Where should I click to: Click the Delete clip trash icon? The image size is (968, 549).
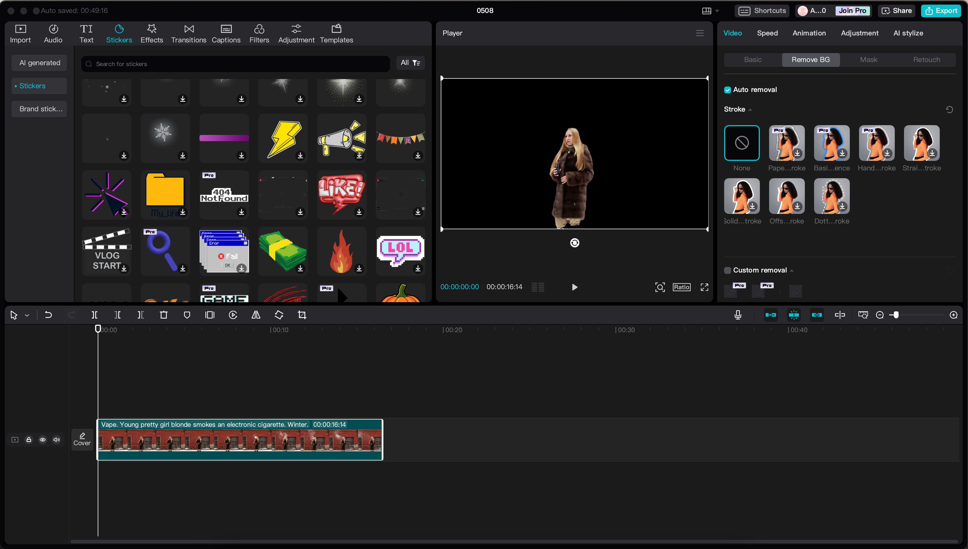click(x=164, y=315)
